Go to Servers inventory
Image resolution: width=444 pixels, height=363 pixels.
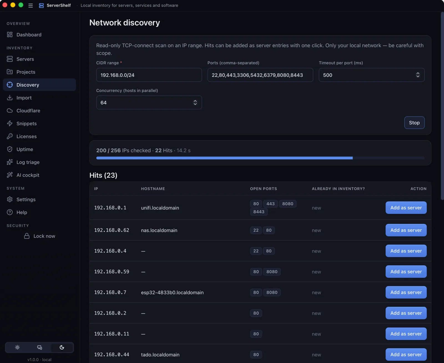click(39, 59)
